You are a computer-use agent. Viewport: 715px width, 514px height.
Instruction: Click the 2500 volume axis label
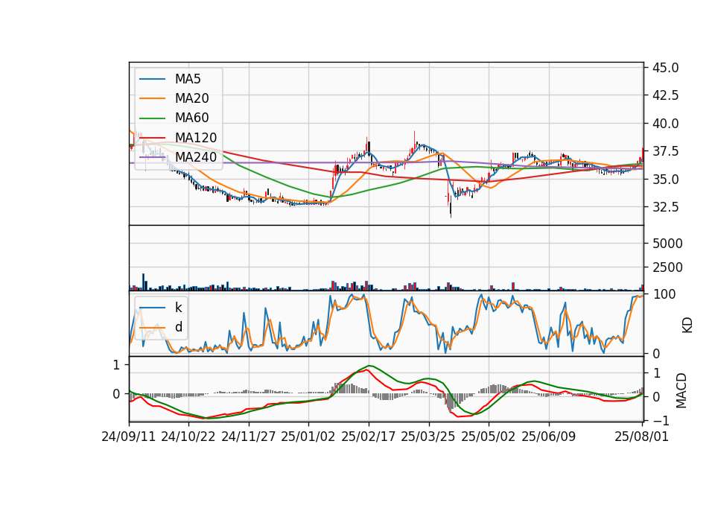click(667, 267)
